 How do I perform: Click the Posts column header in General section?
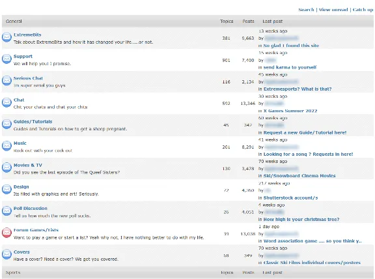248,22
